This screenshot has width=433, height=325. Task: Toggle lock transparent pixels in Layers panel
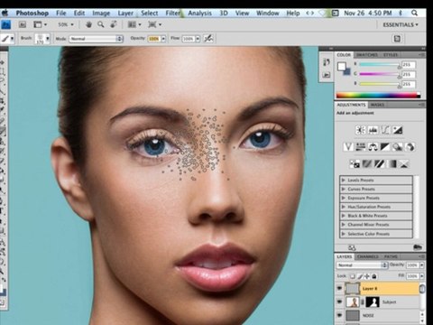point(353,276)
